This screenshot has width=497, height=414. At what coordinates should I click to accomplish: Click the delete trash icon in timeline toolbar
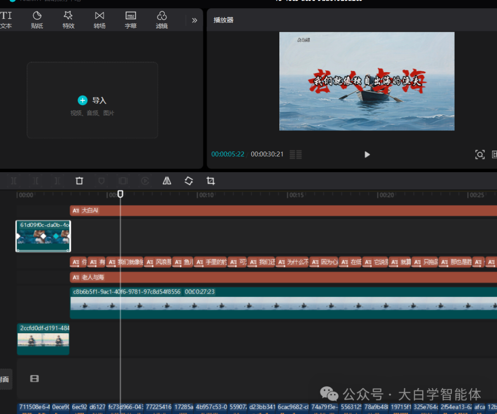pos(79,181)
